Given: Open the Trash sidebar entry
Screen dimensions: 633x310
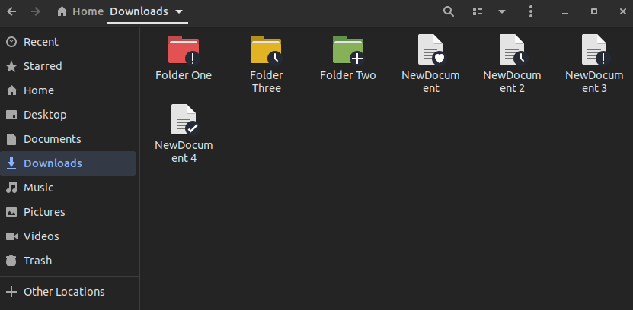Looking at the screenshot, I should click(37, 261).
